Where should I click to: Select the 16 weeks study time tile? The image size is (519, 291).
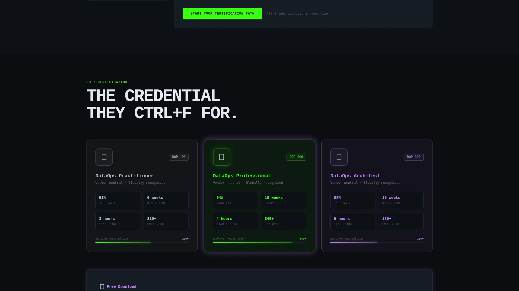tap(401, 200)
